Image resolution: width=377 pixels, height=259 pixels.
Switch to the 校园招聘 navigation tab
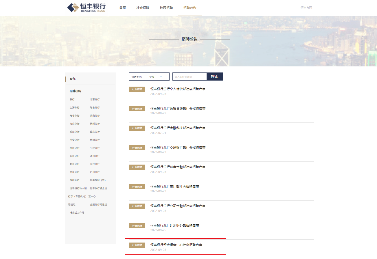pyautogui.click(x=166, y=8)
